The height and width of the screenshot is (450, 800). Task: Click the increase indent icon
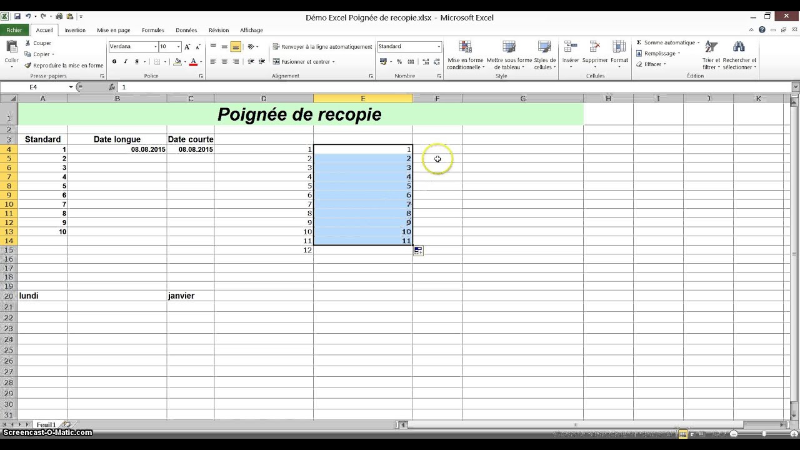pyautogui.click(x=261, y=61)
